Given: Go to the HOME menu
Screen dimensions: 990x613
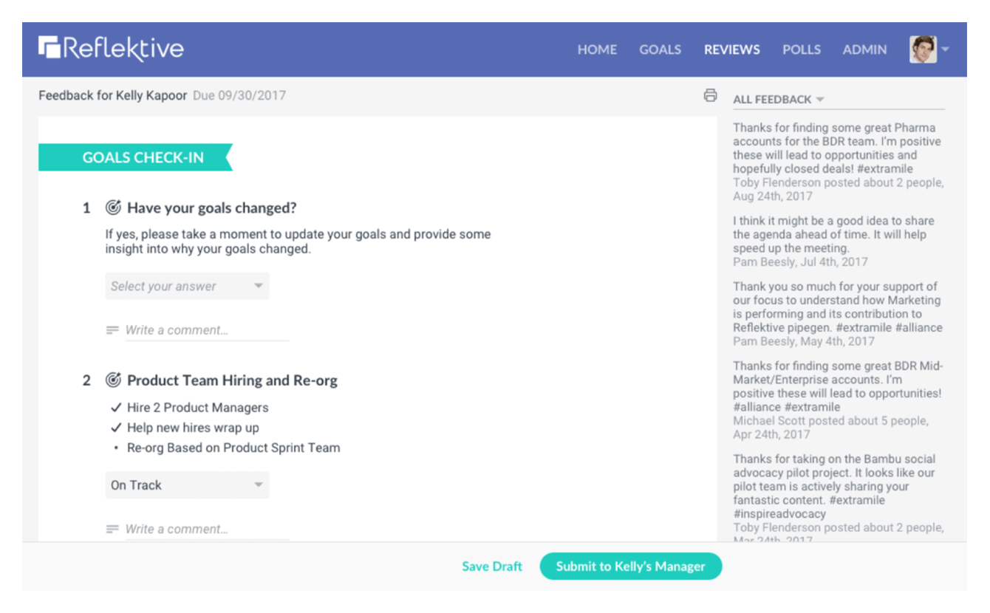Looking at the screenshot, I should click(x=597, y=49).
